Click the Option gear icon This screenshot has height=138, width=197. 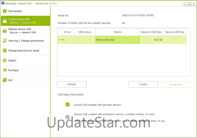(5, 60)
